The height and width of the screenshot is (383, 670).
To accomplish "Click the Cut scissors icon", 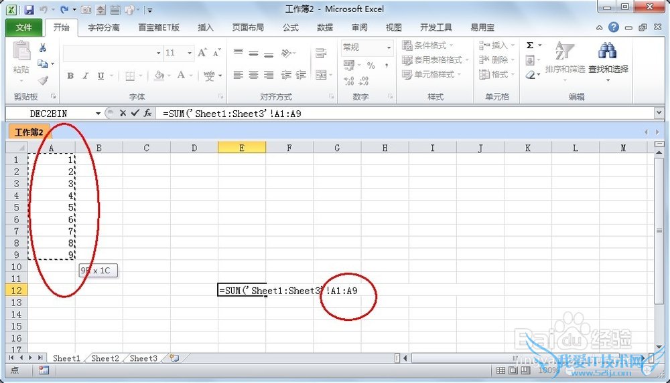I will [42, 47].
